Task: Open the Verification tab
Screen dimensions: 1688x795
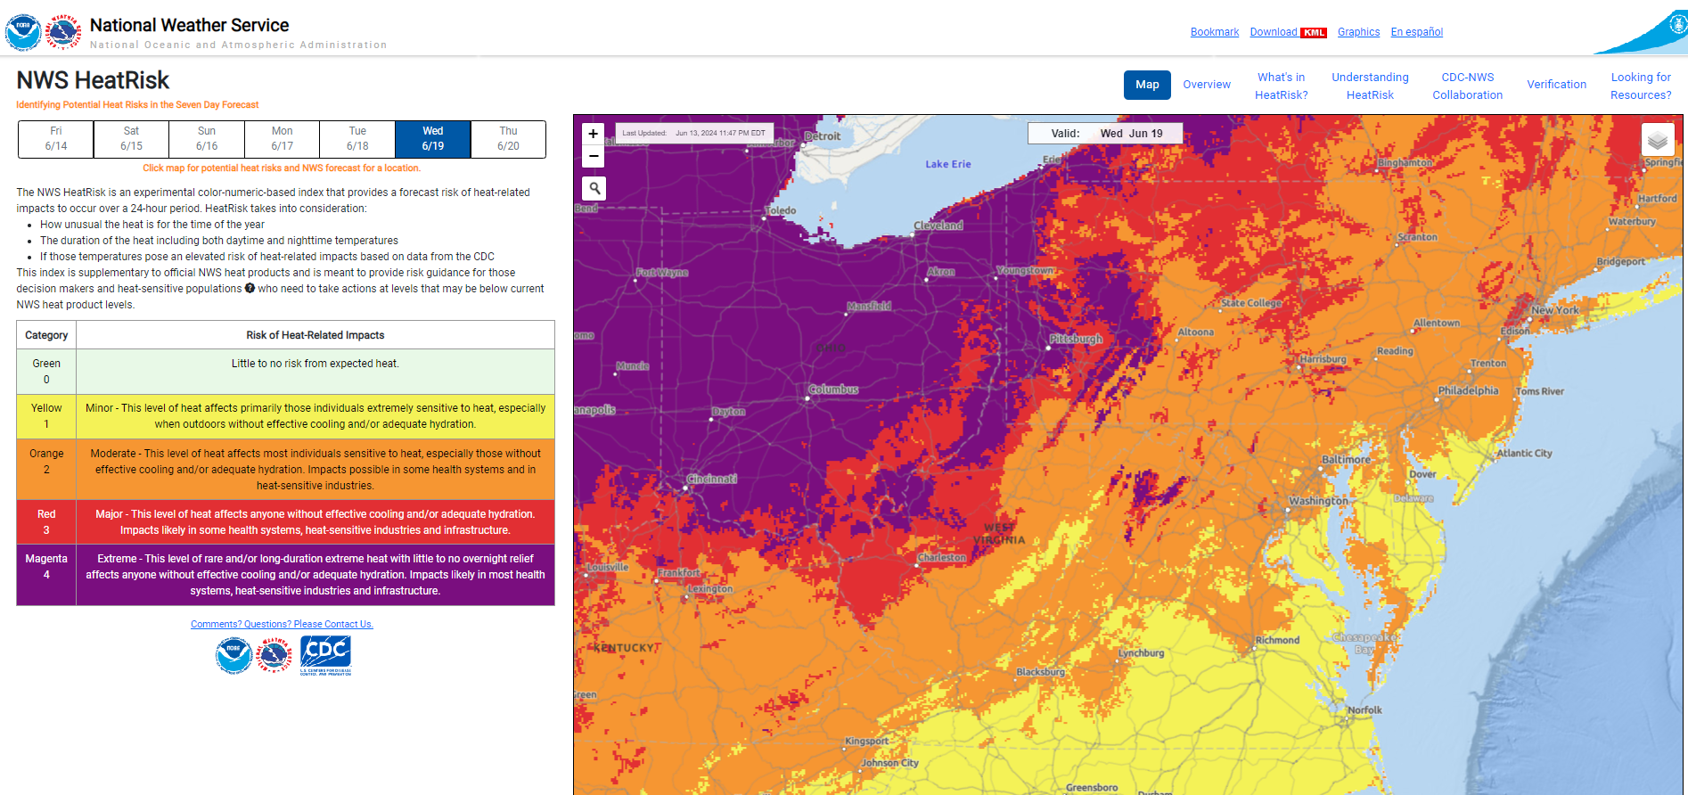Action: pos(1556,85)
